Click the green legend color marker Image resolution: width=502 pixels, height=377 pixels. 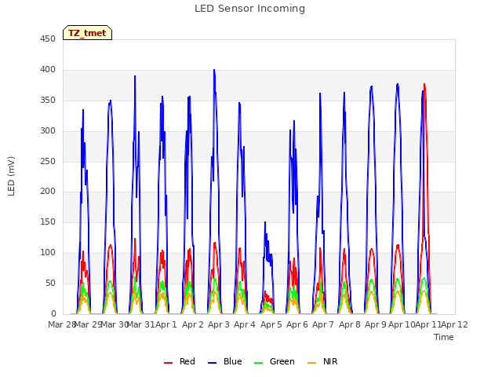click(258, 363)
